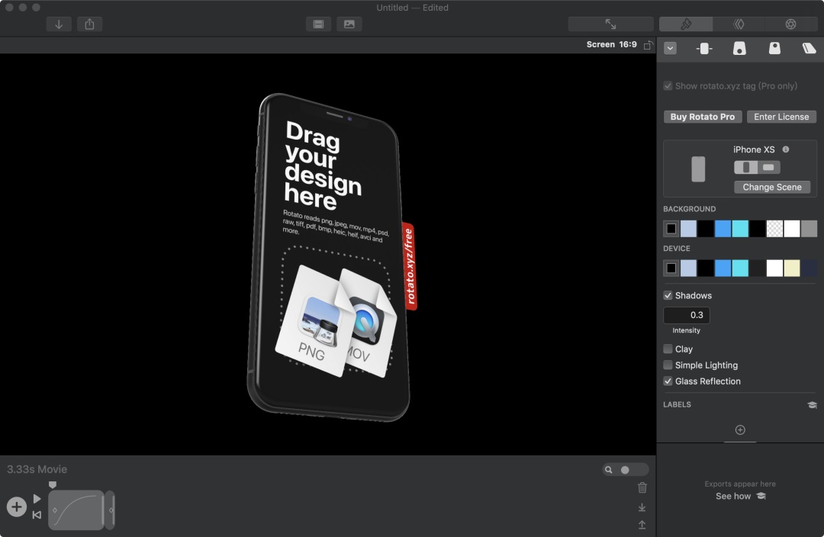Click the download arrow icon in top toolbar
The height and width of the screenshot is (537, 824).
(59, 24)
